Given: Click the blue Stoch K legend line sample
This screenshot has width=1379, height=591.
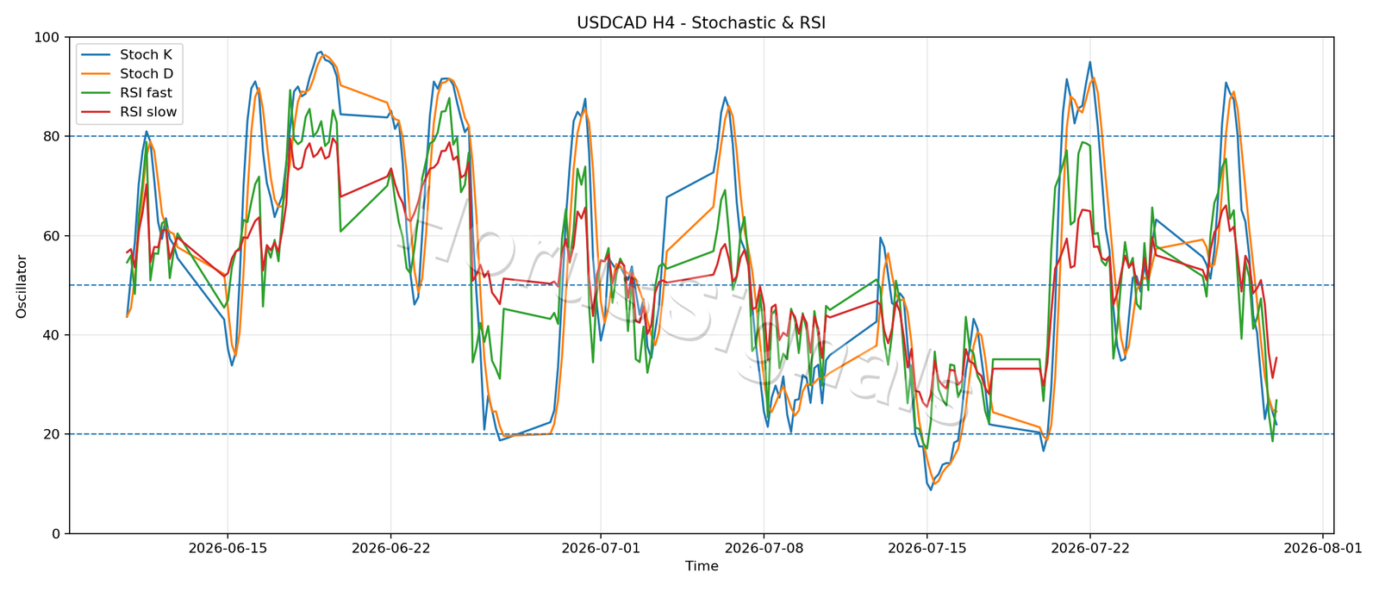Looking at the screenshot, I should 96,55.
